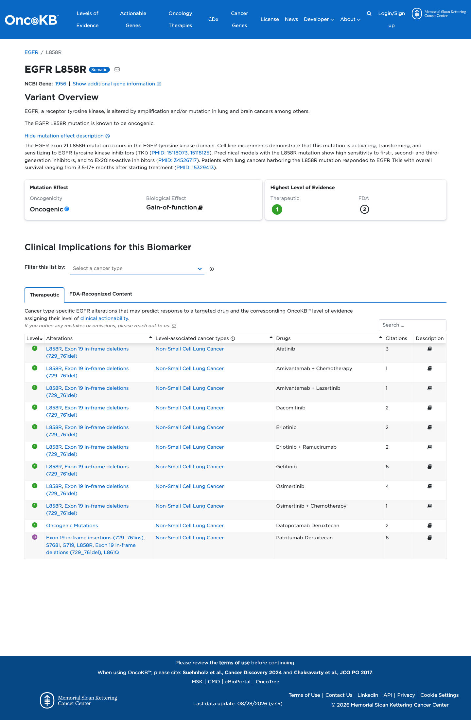Click the Login/Sign up link
Viewport: 471px width, 720px height.
[x=392, y=19]
